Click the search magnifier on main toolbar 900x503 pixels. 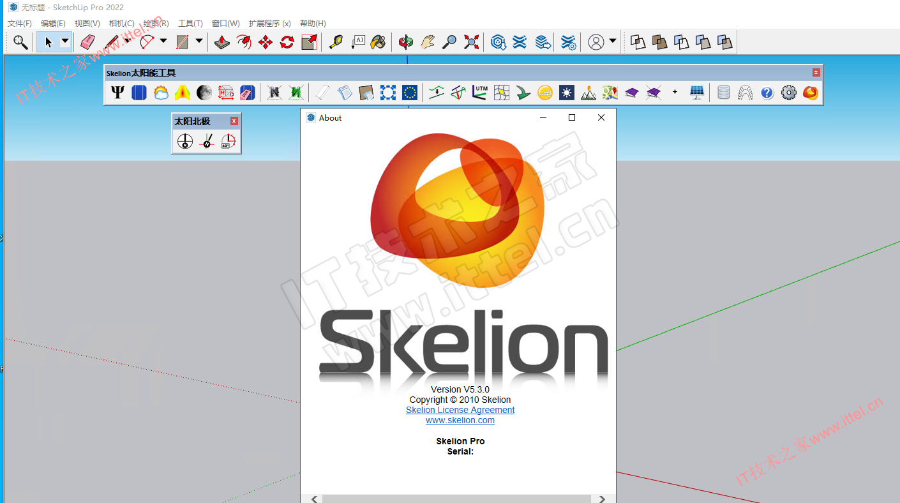pos(21,42)
